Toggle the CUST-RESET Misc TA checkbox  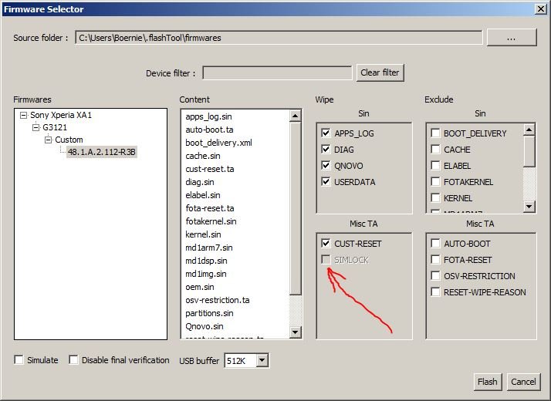point(326,244)
